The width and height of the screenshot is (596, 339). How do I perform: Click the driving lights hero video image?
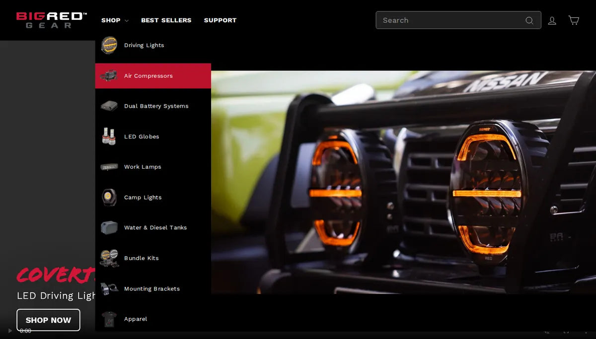pos(403,182)
